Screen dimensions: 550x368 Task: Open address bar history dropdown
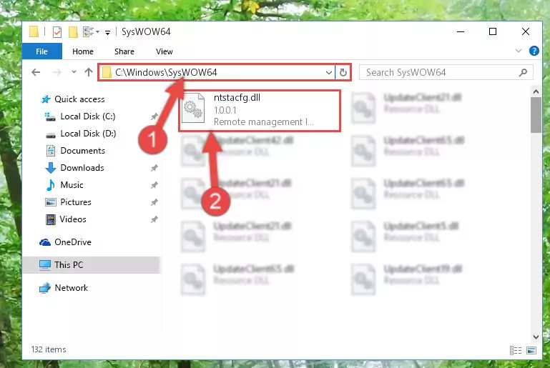pyautogui.click(x=329, y=73)
